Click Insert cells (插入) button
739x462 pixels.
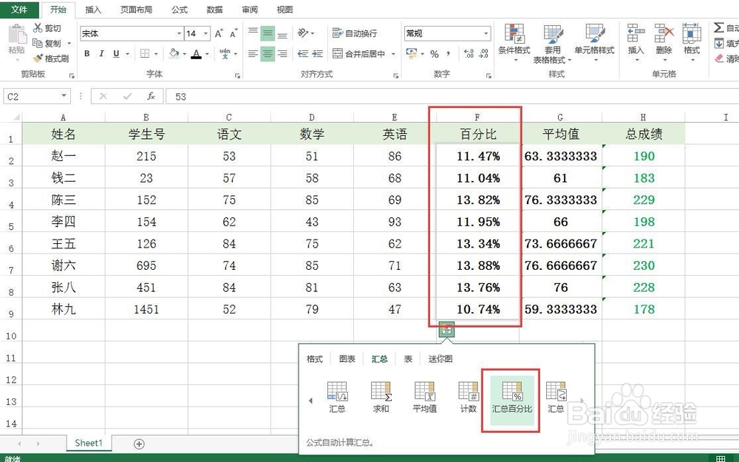[636, 41]
